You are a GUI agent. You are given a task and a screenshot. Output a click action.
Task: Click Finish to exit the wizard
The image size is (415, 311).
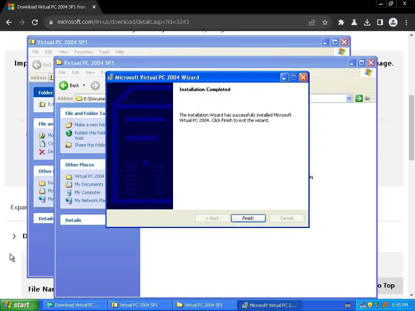tap(248, 218)
